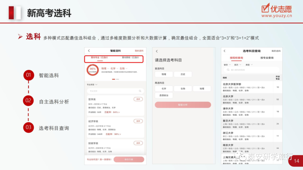
Task: Switch to 按院校查询 tab
Action: point(236,58)
